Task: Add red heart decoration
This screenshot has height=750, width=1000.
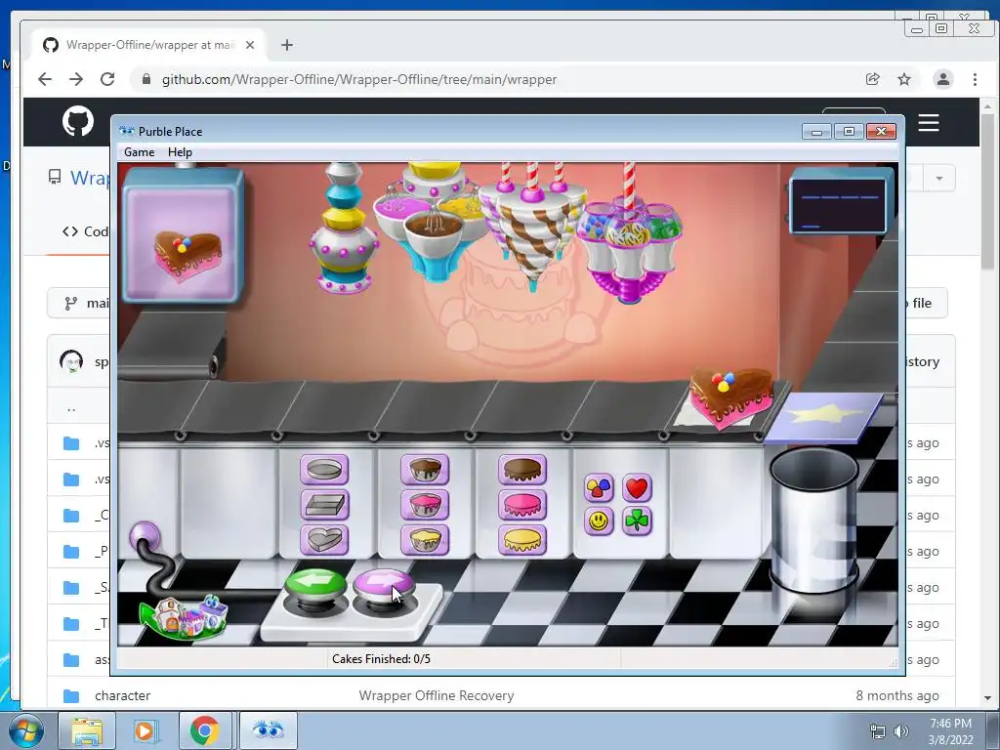Action: 637,488
